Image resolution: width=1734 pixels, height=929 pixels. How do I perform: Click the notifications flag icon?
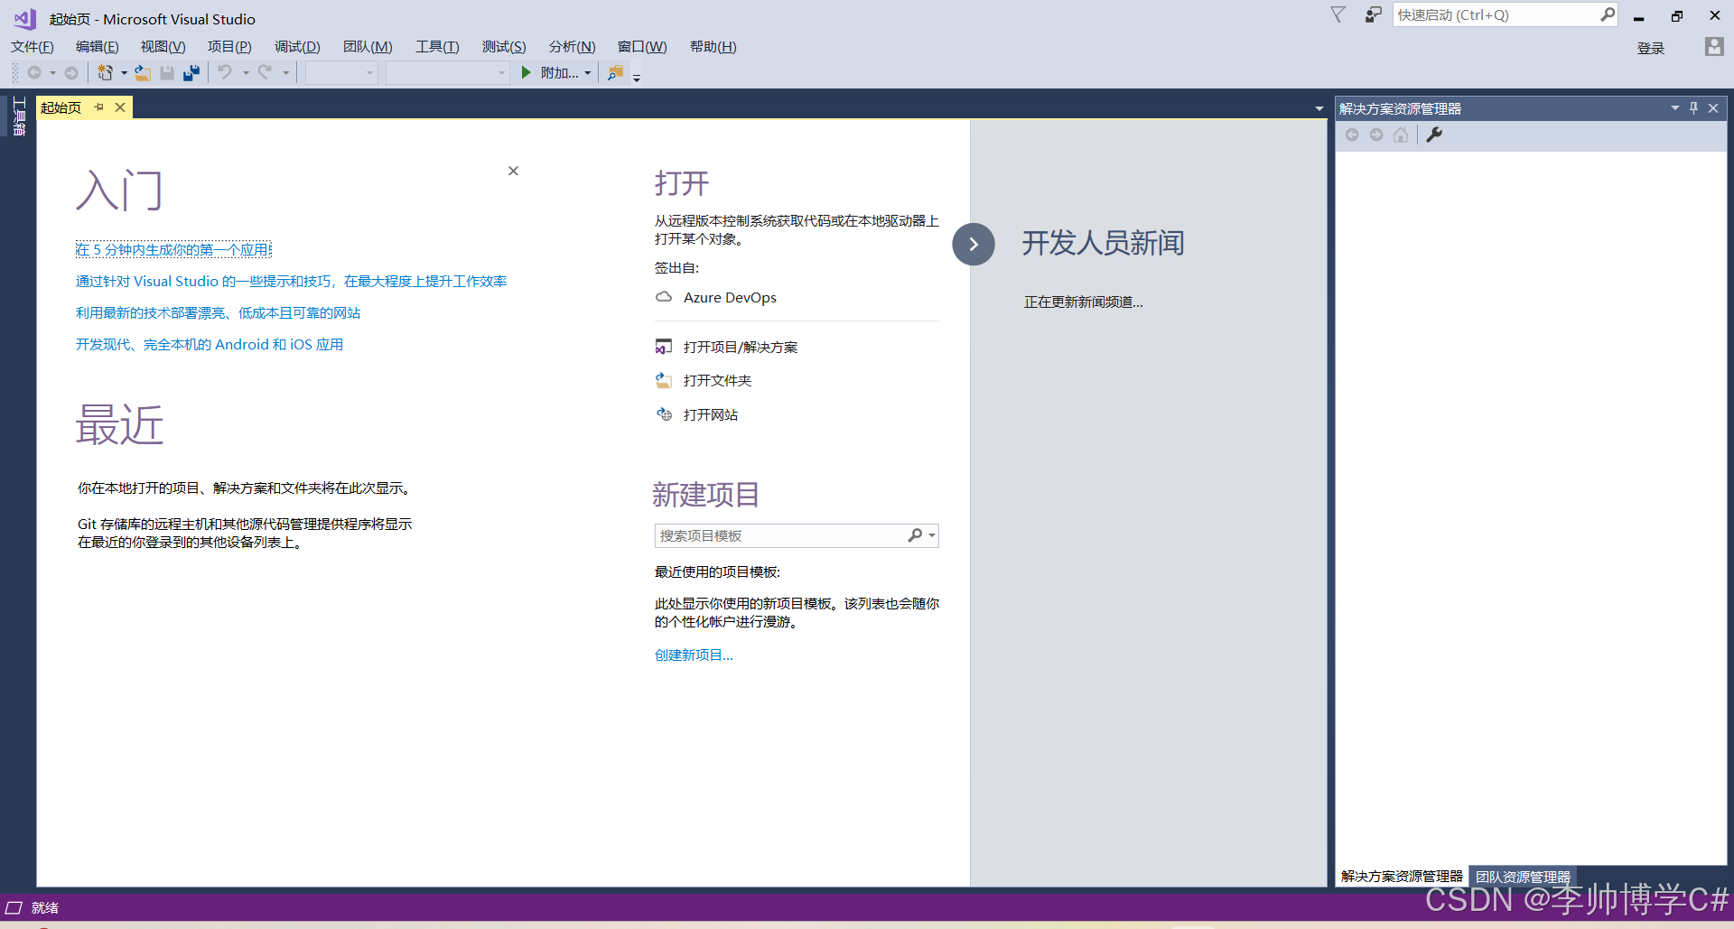(x=1338, y=15)
